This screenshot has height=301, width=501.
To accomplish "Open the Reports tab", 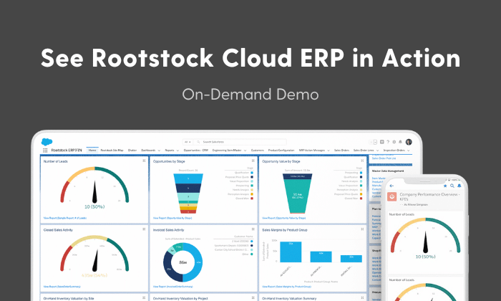I will [x=170, y=150].
